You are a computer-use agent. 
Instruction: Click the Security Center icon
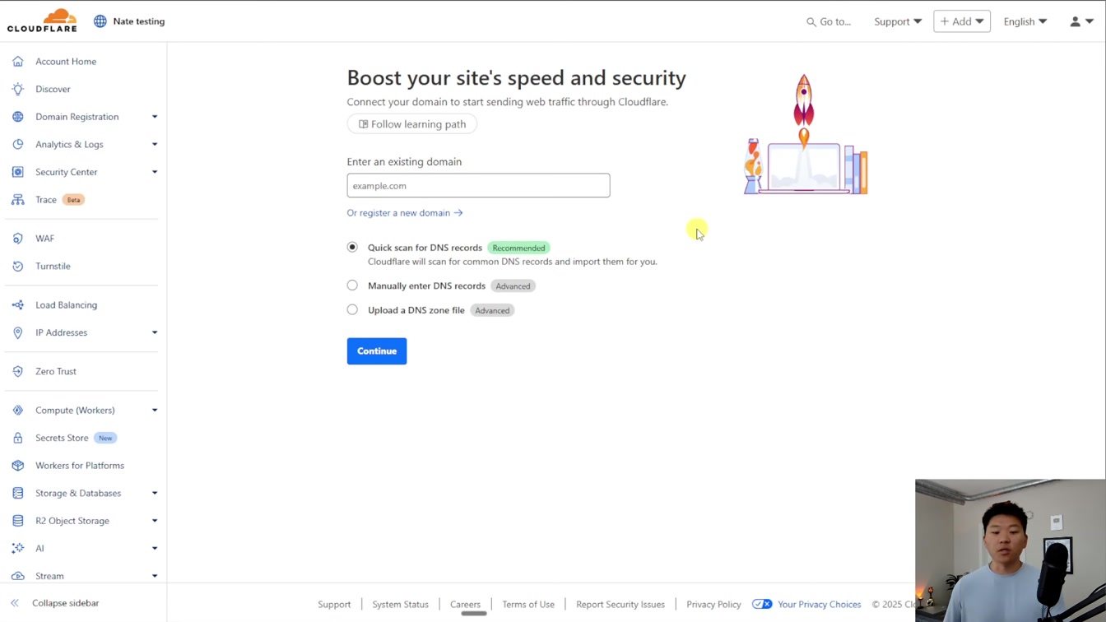(17, 172)
